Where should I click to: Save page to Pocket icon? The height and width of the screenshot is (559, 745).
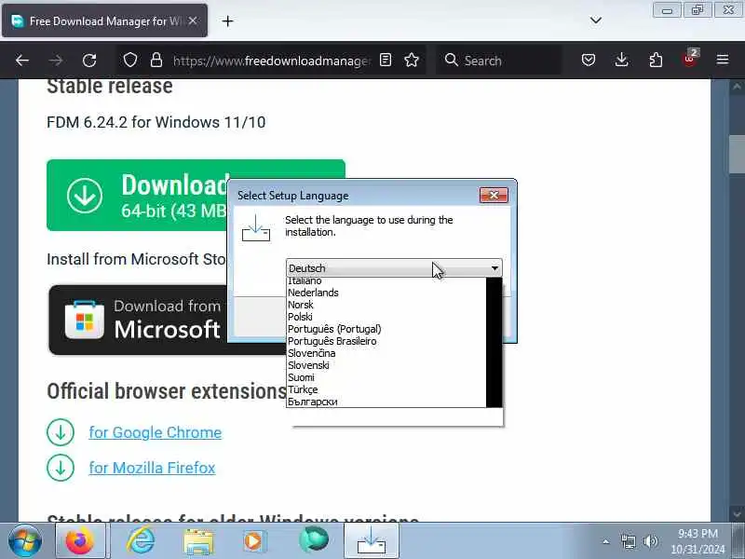click(x=589, y=60)
